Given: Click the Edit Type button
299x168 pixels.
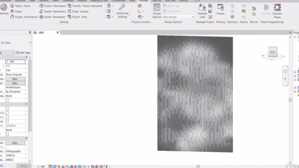Looking at the screenshot, I should [23, 53].
